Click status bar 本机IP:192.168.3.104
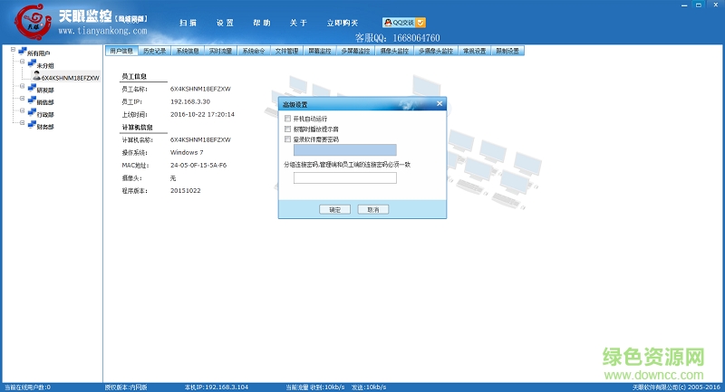The height and width of the screenshot is (392, 725). [x=217, y=387]
